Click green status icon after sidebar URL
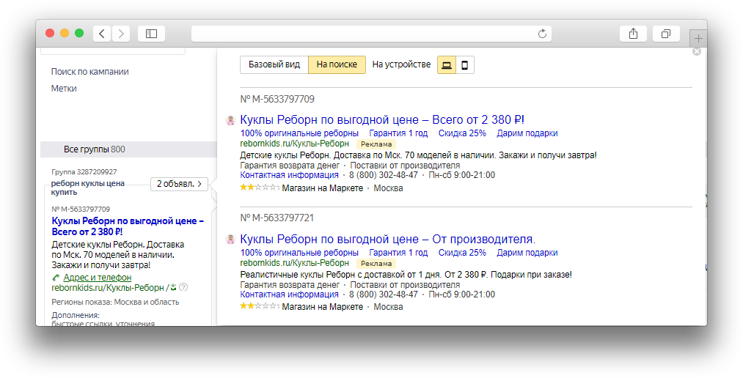 pos(173,287)
